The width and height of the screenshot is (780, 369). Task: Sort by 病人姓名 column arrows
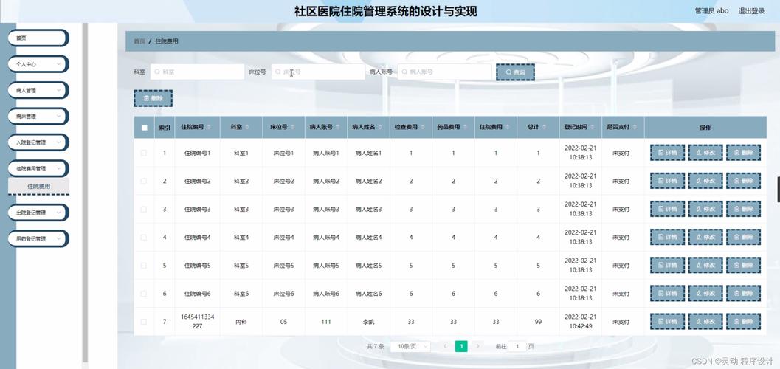pyautogui.click(x=380, y=128)
